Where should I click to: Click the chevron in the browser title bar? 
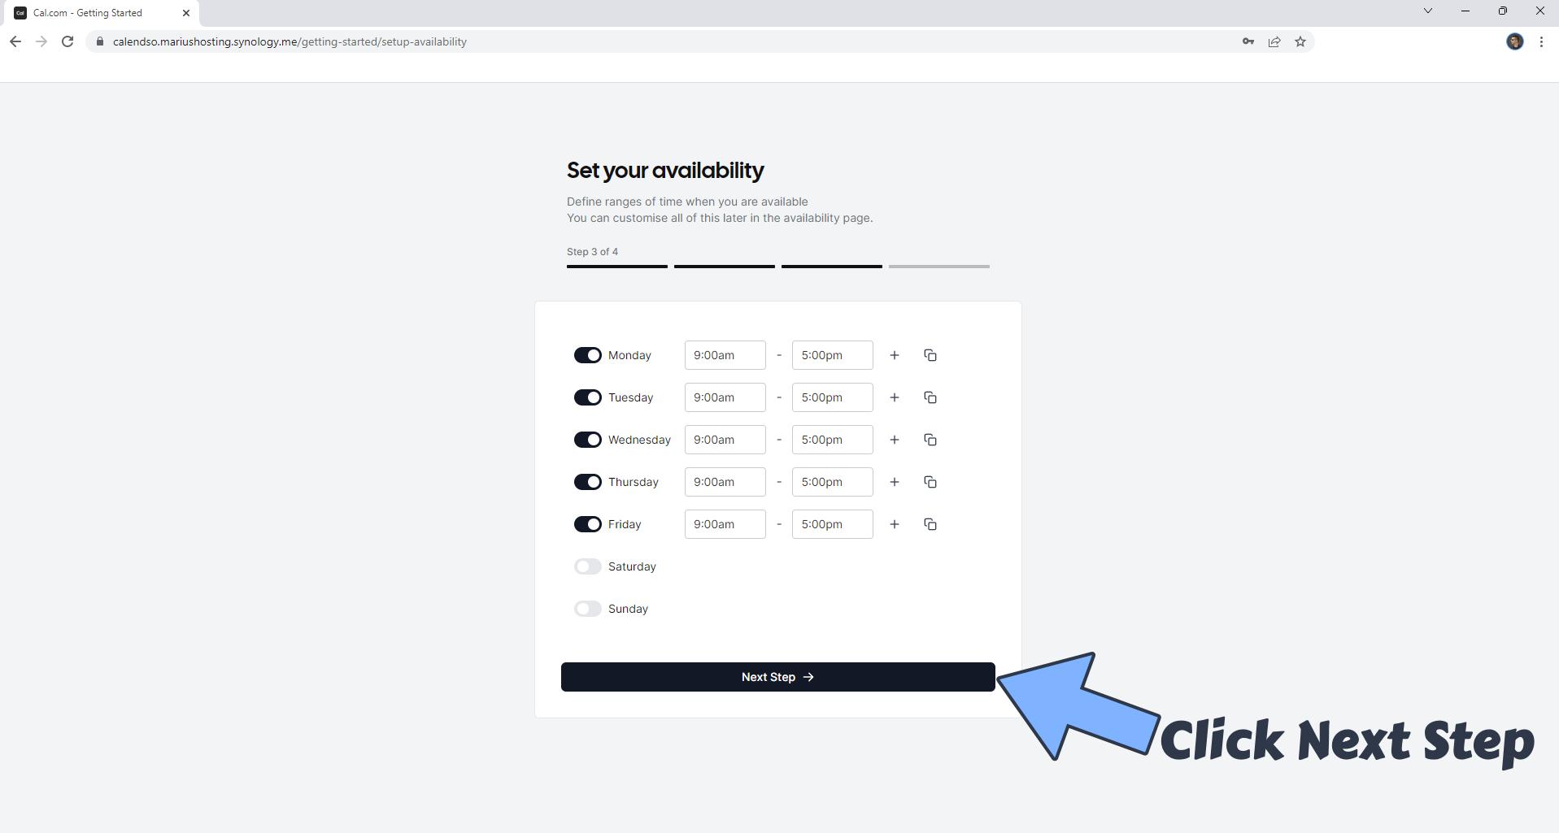[1427, 11]
